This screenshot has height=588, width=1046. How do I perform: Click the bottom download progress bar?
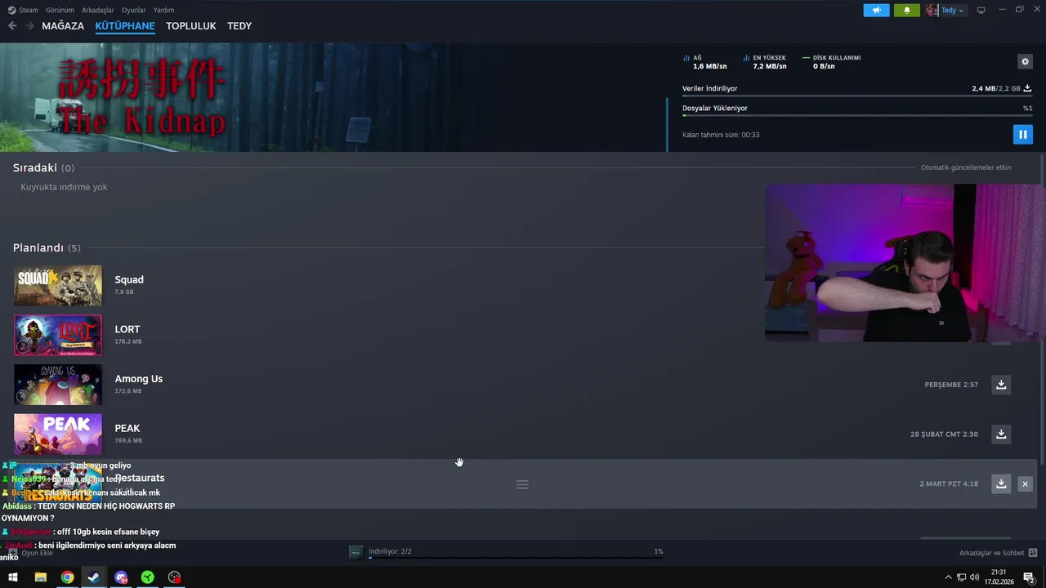tap(515, 558)
